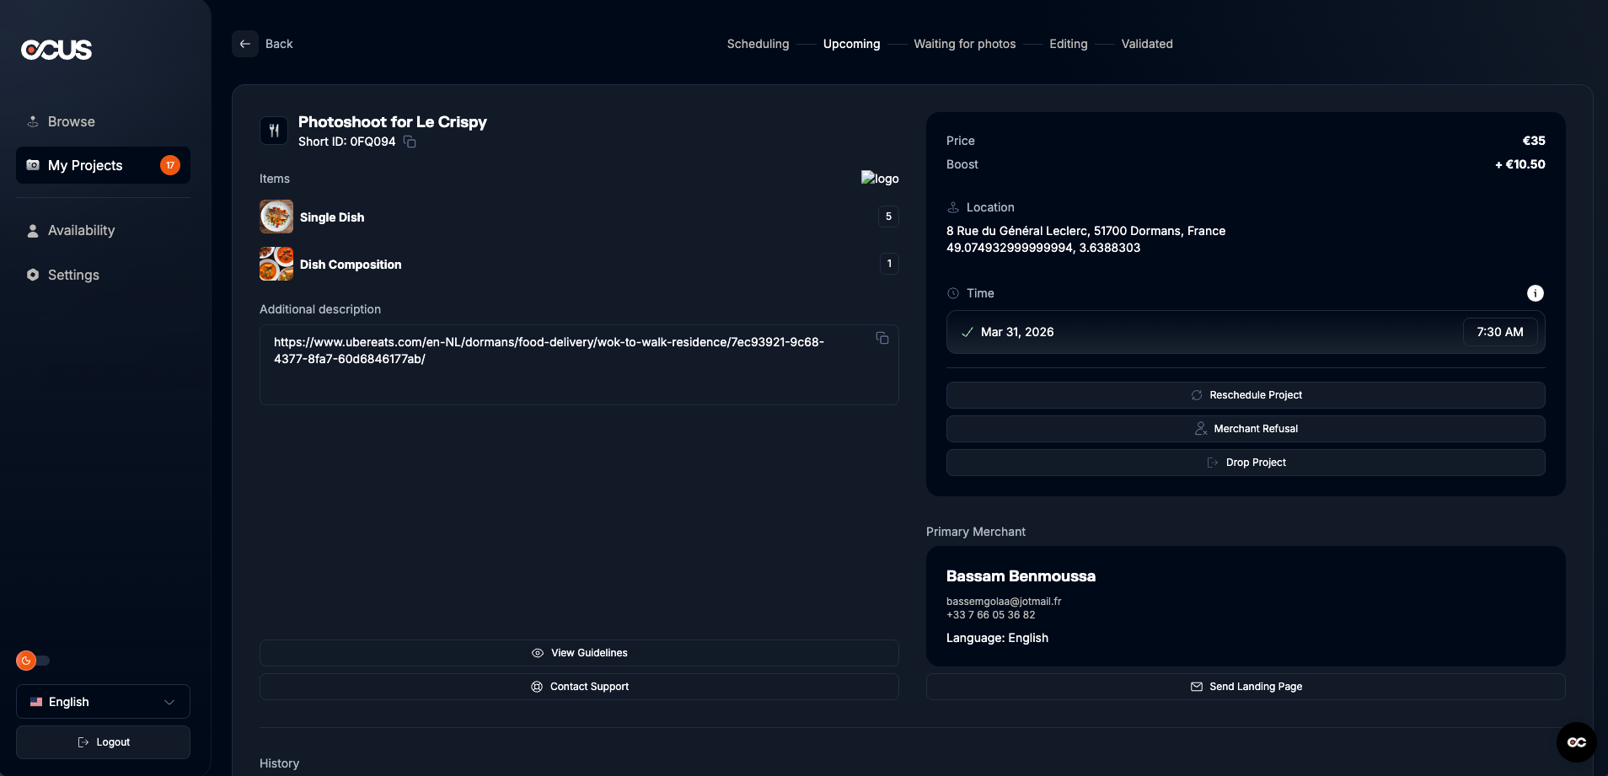Open Settings from the sidebar
1608x776 pixels.
[x=73, y=275]
